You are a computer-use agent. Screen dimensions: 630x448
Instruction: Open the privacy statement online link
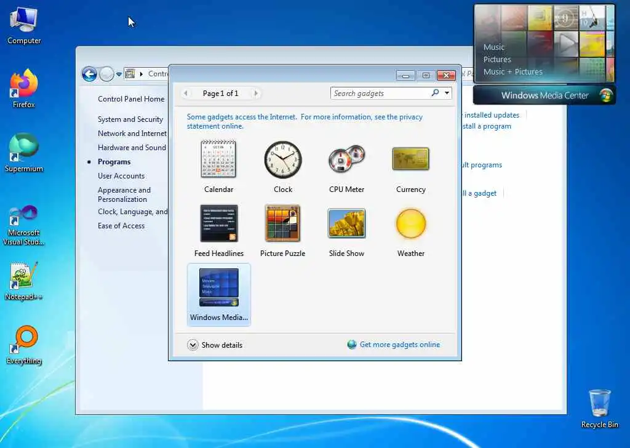pos(305,121)
